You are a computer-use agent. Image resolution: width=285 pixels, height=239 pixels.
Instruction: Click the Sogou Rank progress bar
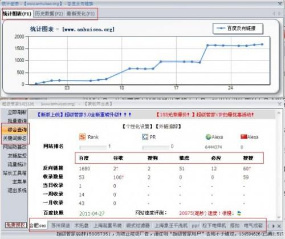(93, 147)
